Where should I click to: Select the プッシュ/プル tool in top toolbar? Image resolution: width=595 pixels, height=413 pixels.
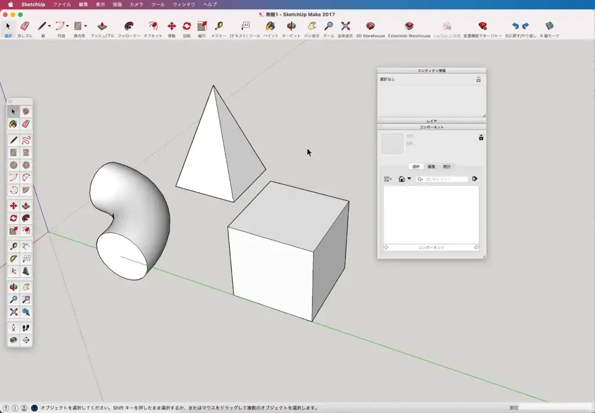pos(102,29)
